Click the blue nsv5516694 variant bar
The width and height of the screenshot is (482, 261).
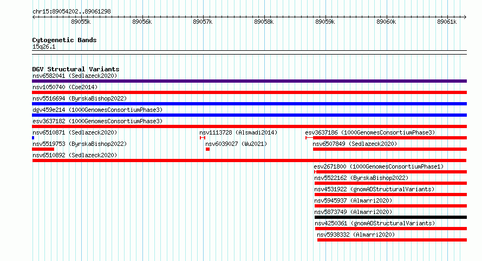tap(249, 104)
